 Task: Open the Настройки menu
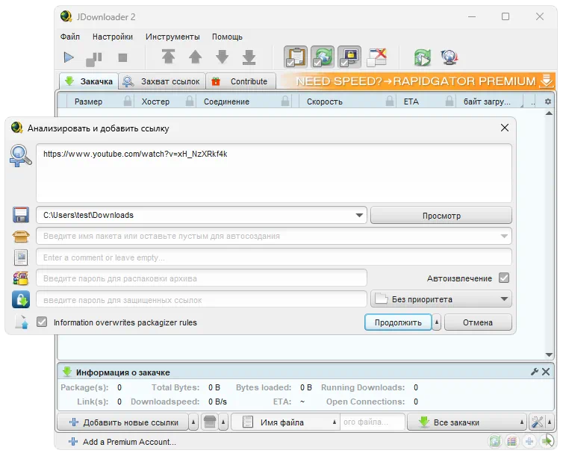[x=113, y=37]
